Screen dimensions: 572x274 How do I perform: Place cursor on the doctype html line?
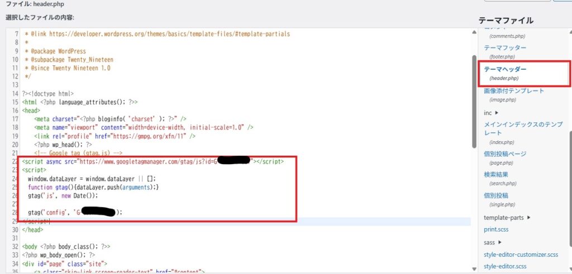coord(48,93)
